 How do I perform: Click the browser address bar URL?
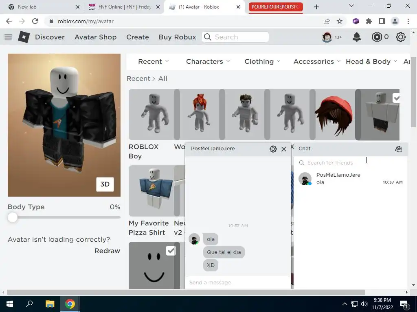coord(86,21)
